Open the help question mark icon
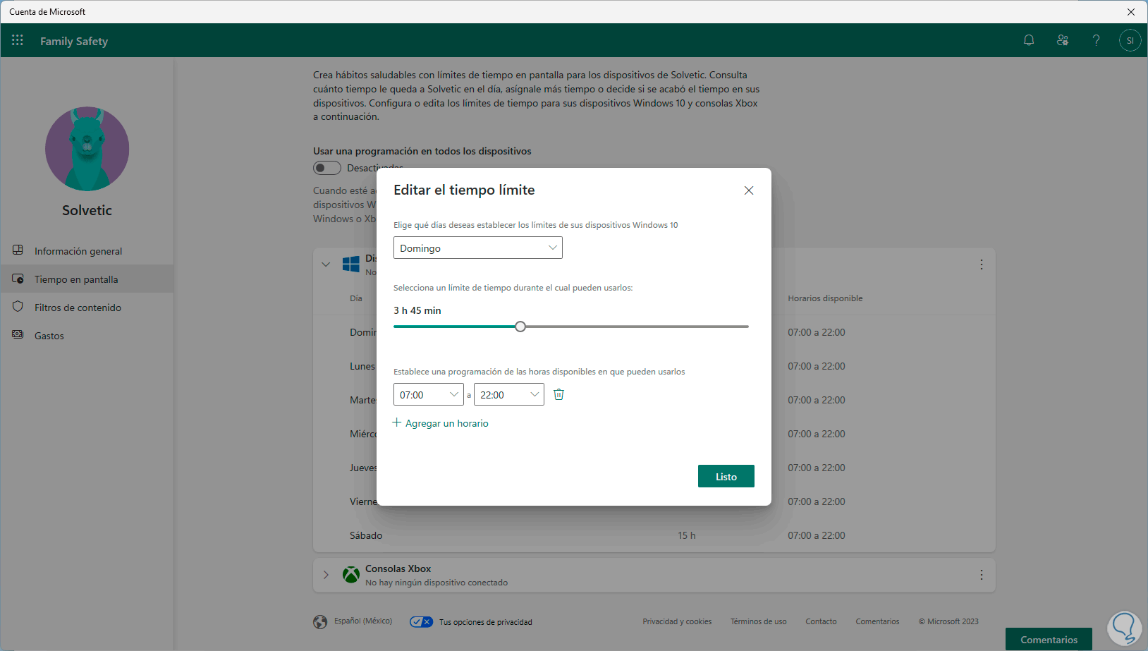The width and height of the screenshot is (1148, 651). (1096, 40)
